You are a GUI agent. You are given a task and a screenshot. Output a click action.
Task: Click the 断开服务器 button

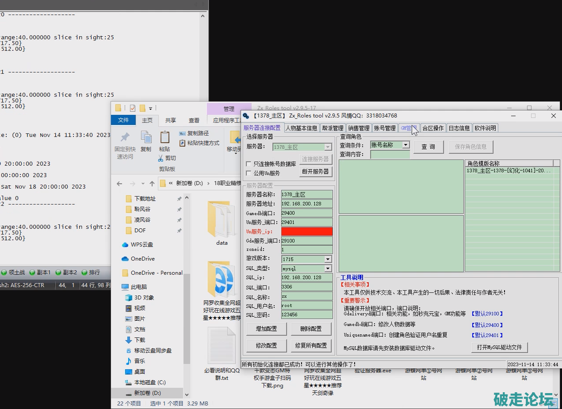(x=316, y=171)
